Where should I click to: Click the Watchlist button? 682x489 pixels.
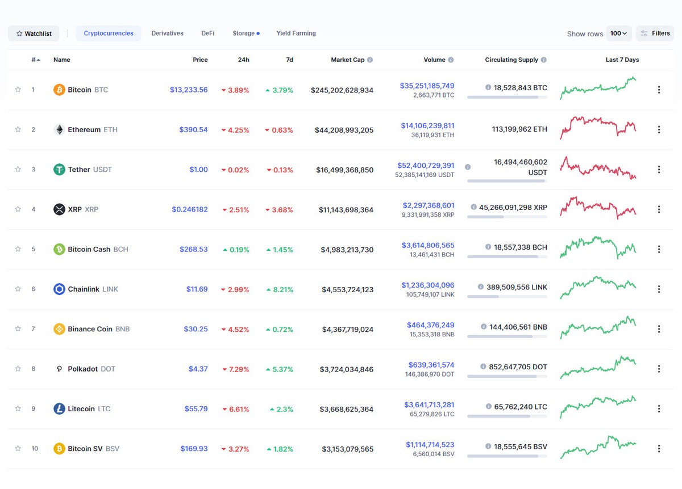click(34, 33)
